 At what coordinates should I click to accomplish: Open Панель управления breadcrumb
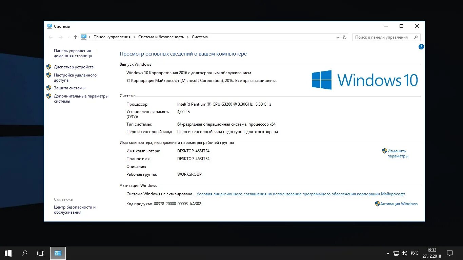[112, 37]
